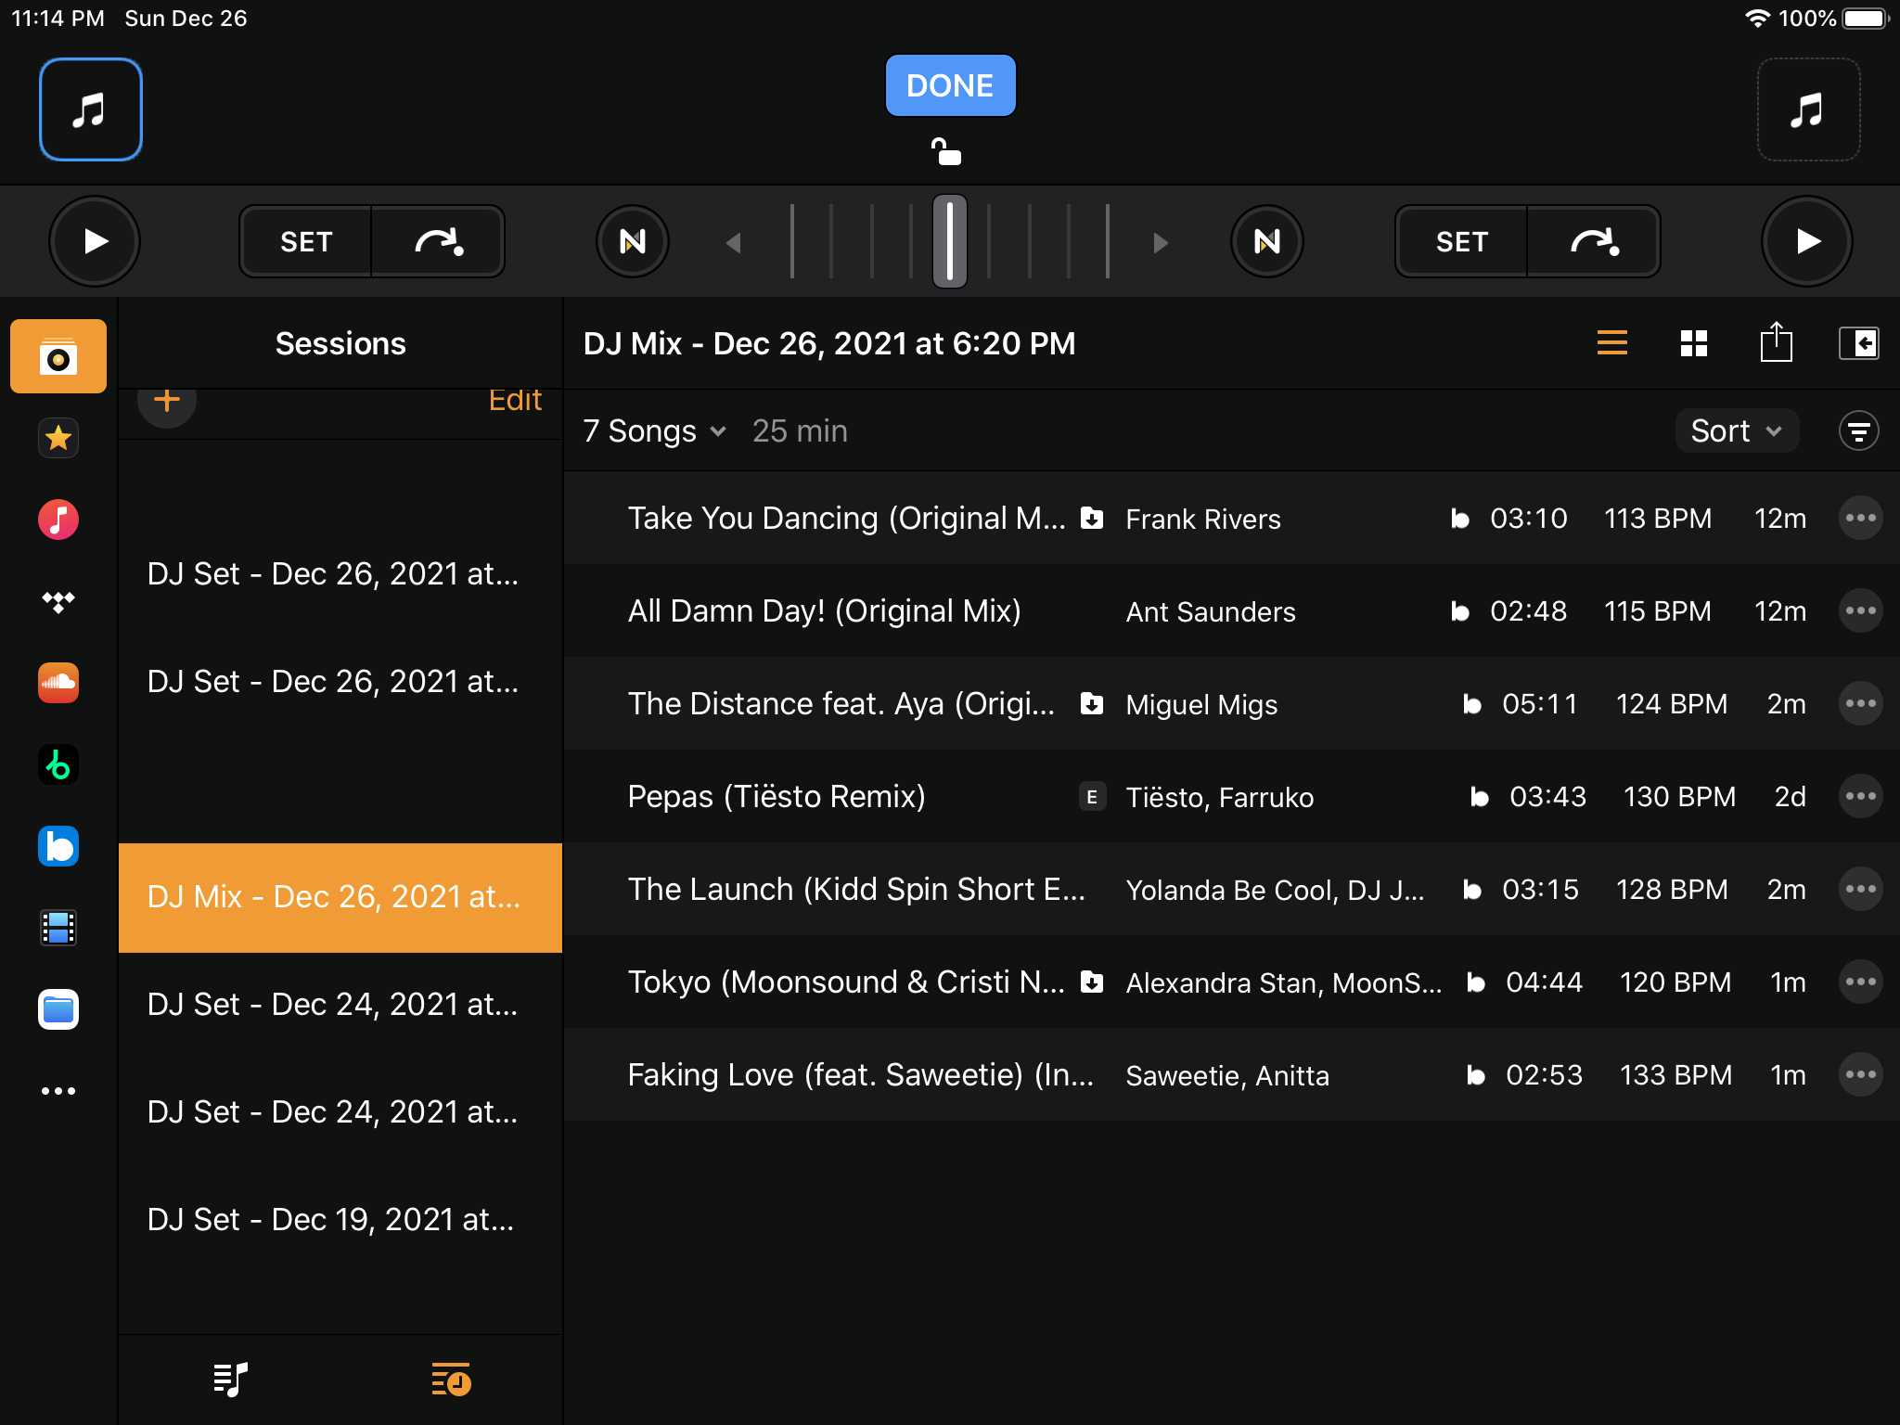Click the crossfader handle
Viewport: 1900px width, 1425px height.
click(x=950, y=241)
